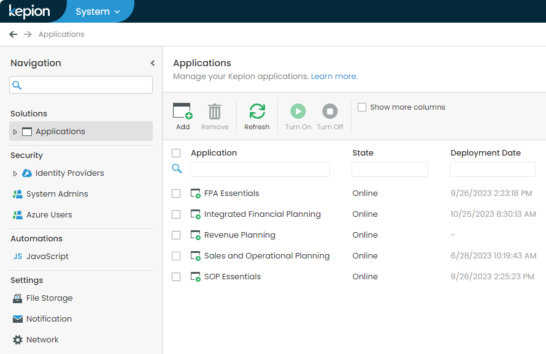The height and width of the screenshot is (354, 546).
Task: Click the Sales and Operational Planning icon
Action: [196, 256]
